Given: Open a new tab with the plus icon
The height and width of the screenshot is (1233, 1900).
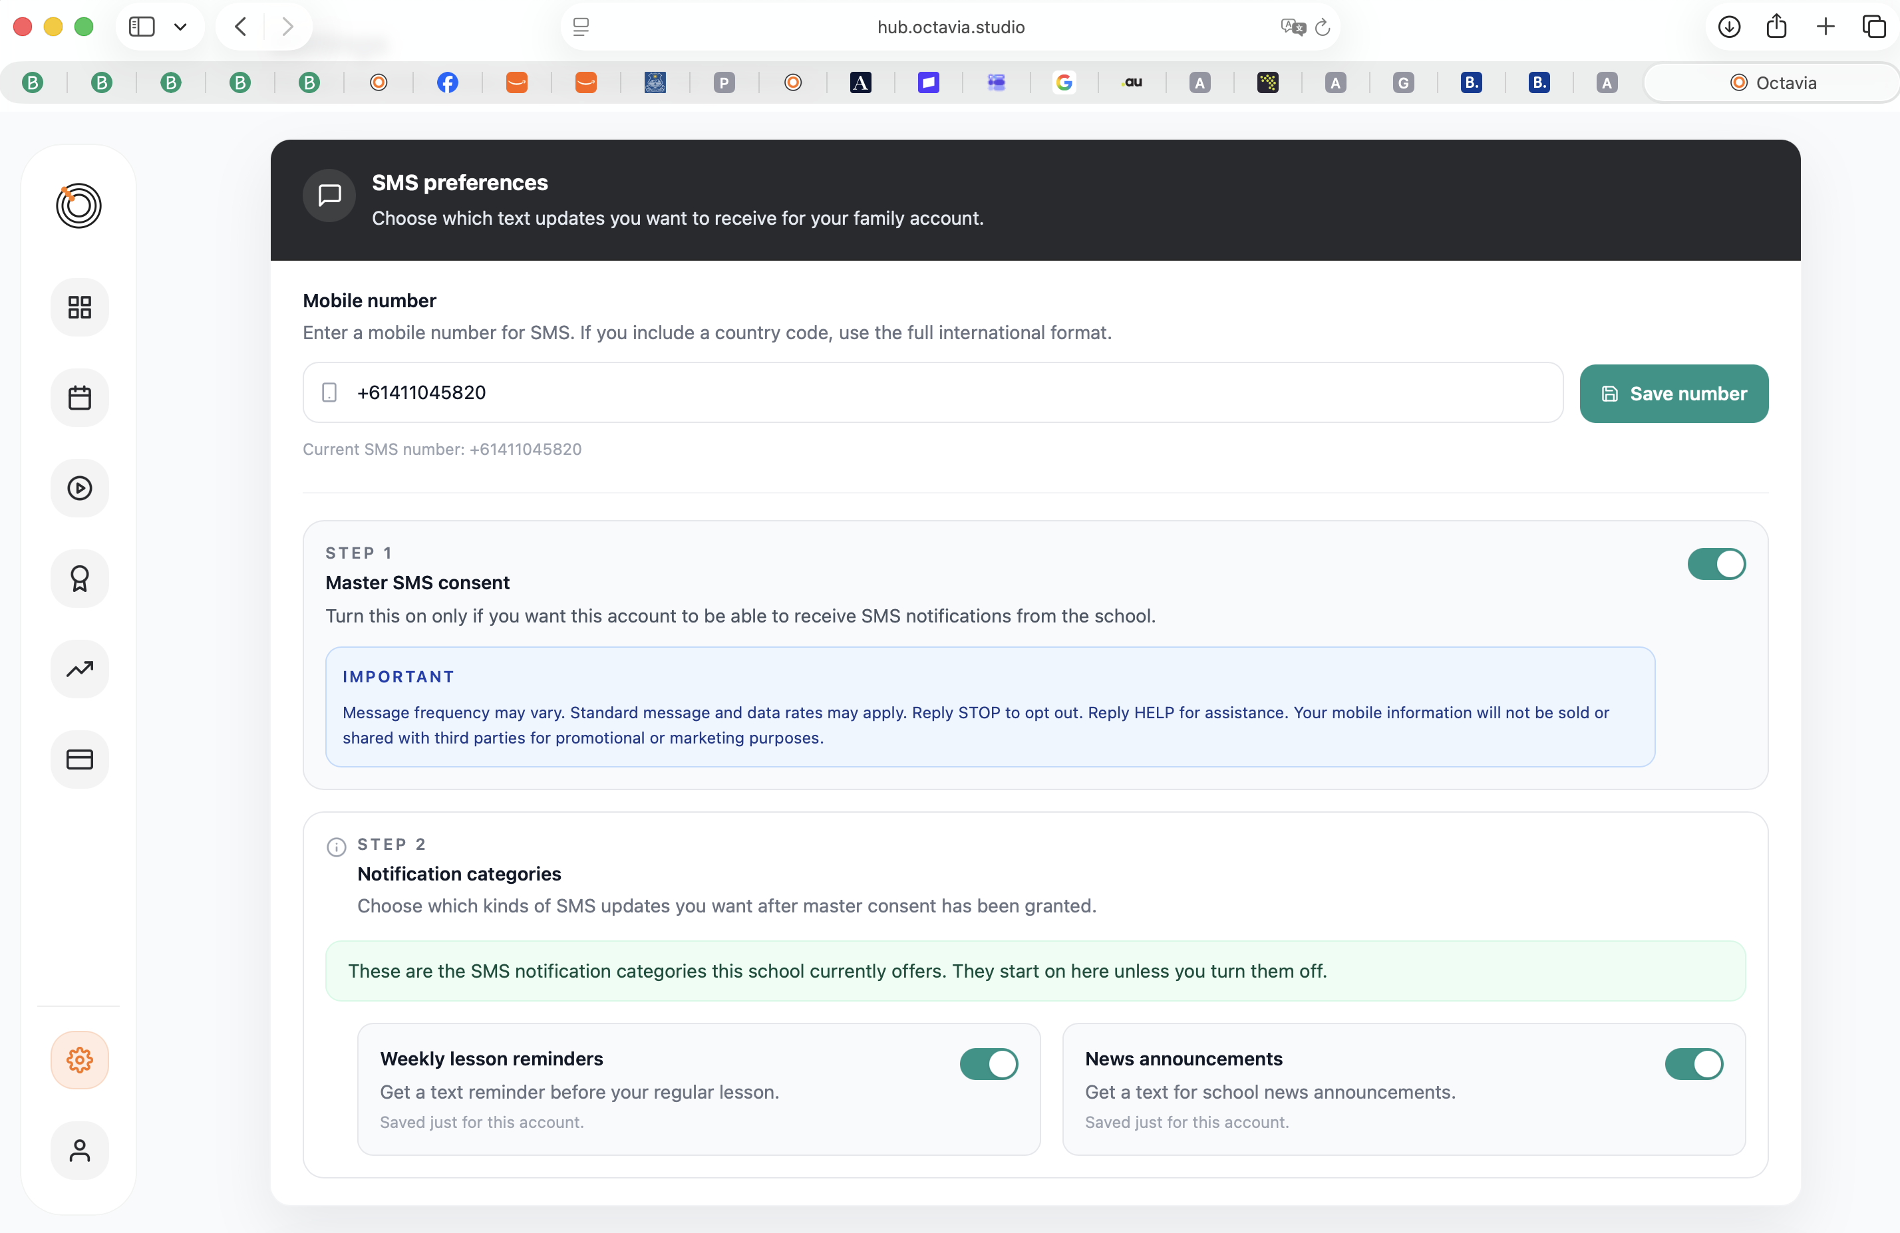Looking at the screenshot, I should click(1825, 27).
